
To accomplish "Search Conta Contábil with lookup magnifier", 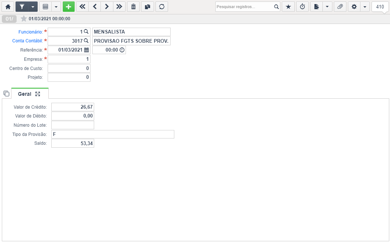I will click(86, 41).
